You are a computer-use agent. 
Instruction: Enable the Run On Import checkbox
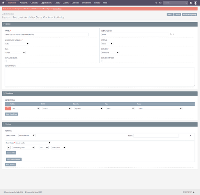point(102,61)
